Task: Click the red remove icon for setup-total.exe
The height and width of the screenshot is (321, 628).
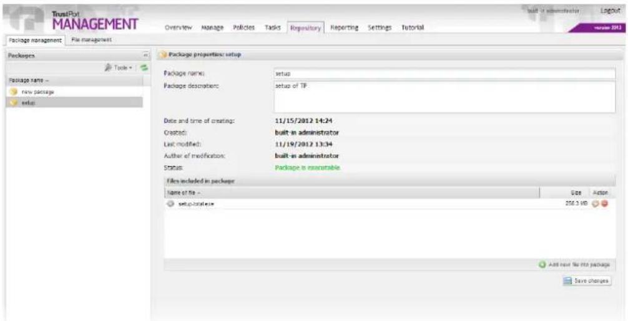Action: click(604, 203)
